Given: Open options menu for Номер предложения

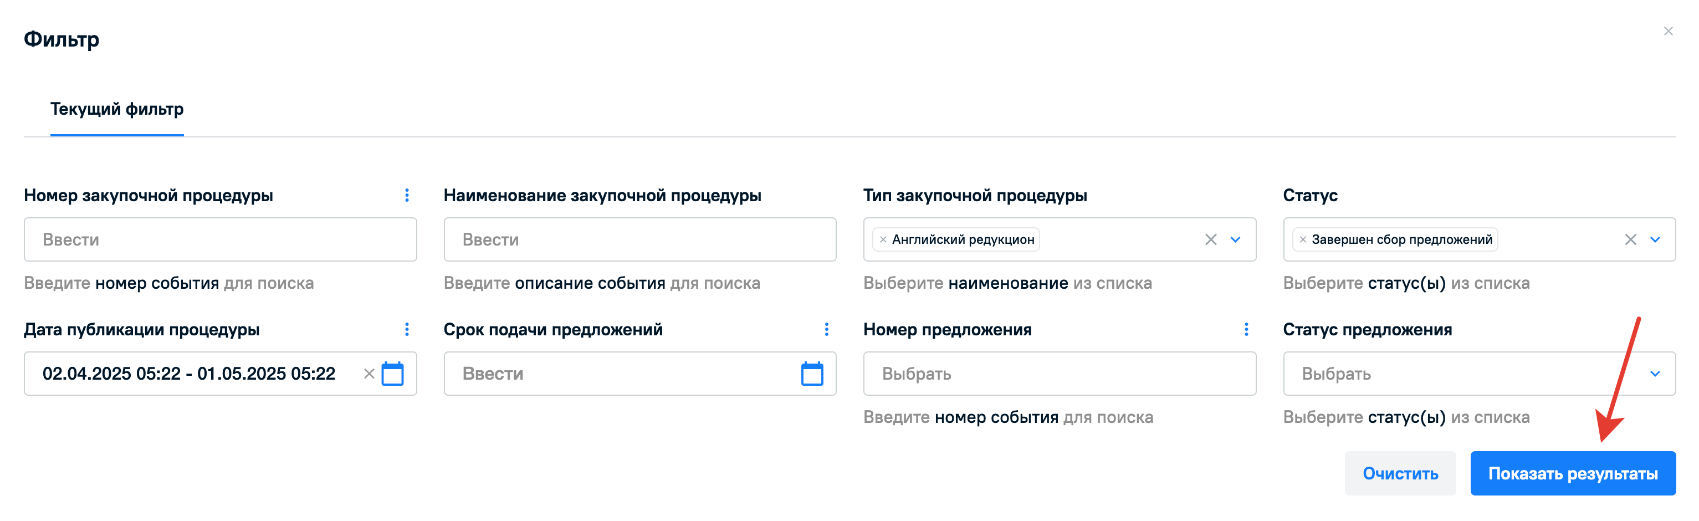Looking at the screenshot, I should click(x=1246, y=329).
